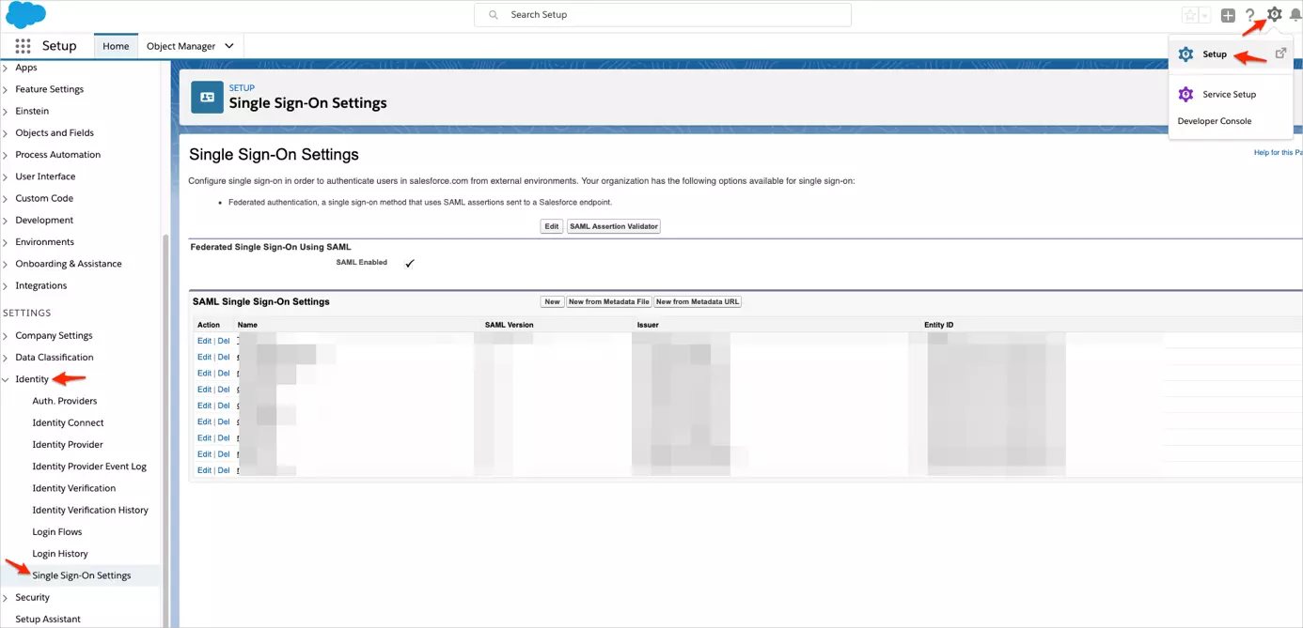The image size is (1303, 628).
Task: Click the SAML Assertion Validator button
Action: coord(613,225)
